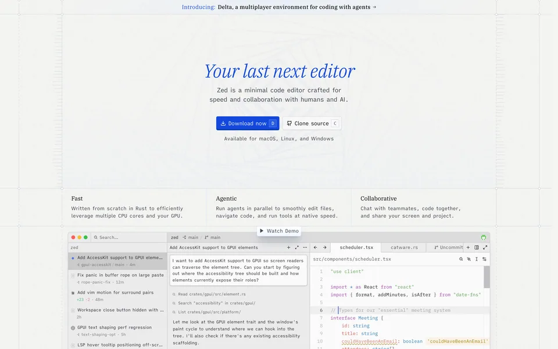Click the editor vertical scrollbar thumb
558x349 pixels.
(487, 277)
